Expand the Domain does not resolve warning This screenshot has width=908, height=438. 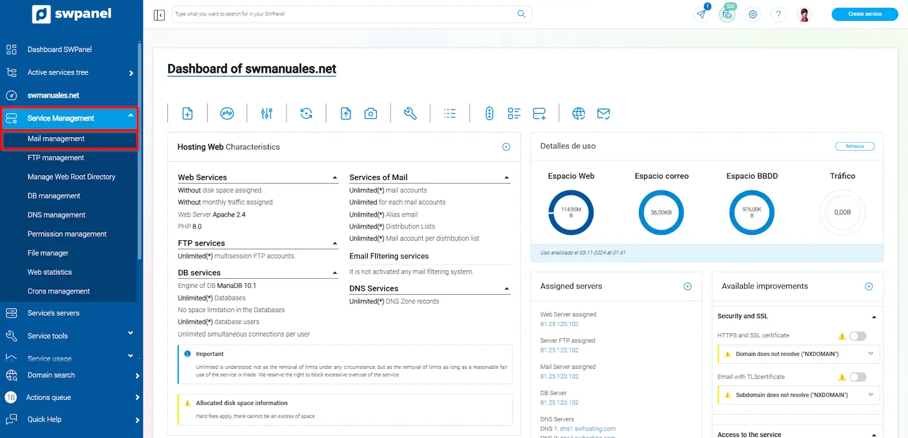[871, 354]
